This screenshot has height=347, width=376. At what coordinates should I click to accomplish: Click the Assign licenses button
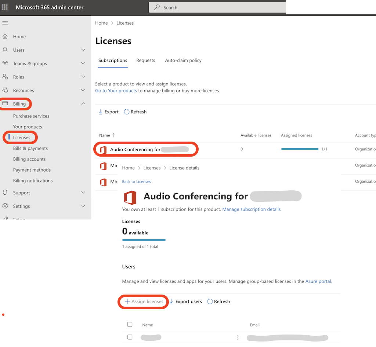143,301
